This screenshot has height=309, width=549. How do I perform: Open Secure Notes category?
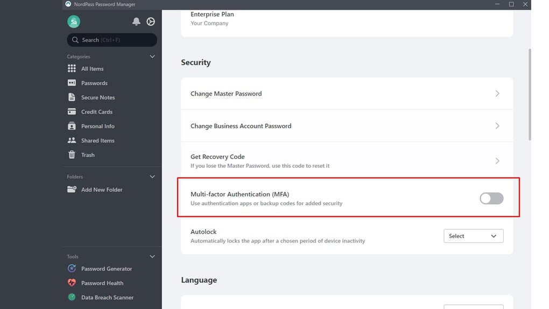pyautogui.click(x=98, y=97)
